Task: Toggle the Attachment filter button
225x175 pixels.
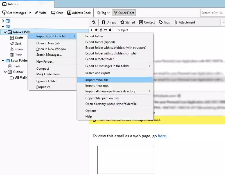Action: click(x=184, y=22)
